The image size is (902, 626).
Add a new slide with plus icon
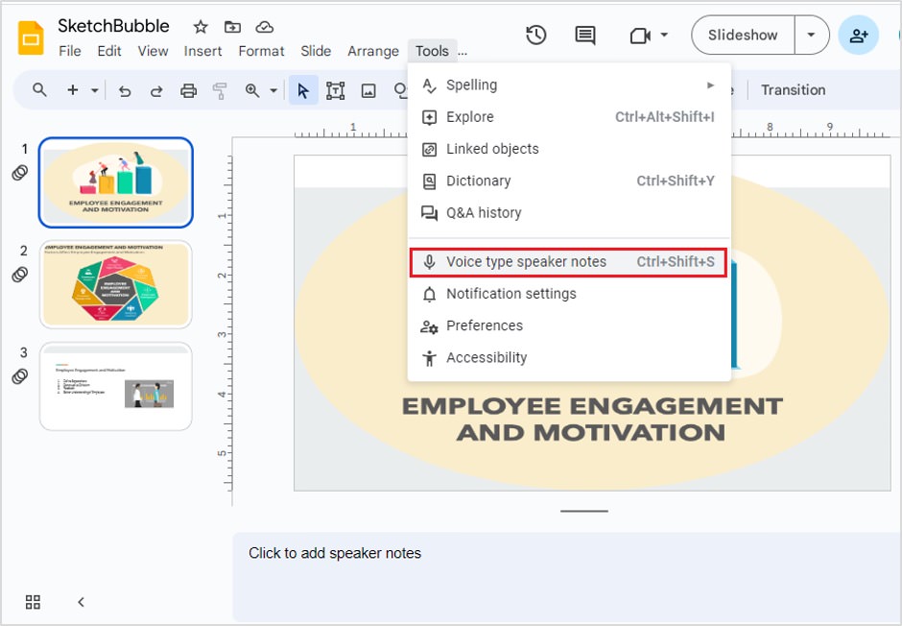pyautogui.click(x=73, y=89)
